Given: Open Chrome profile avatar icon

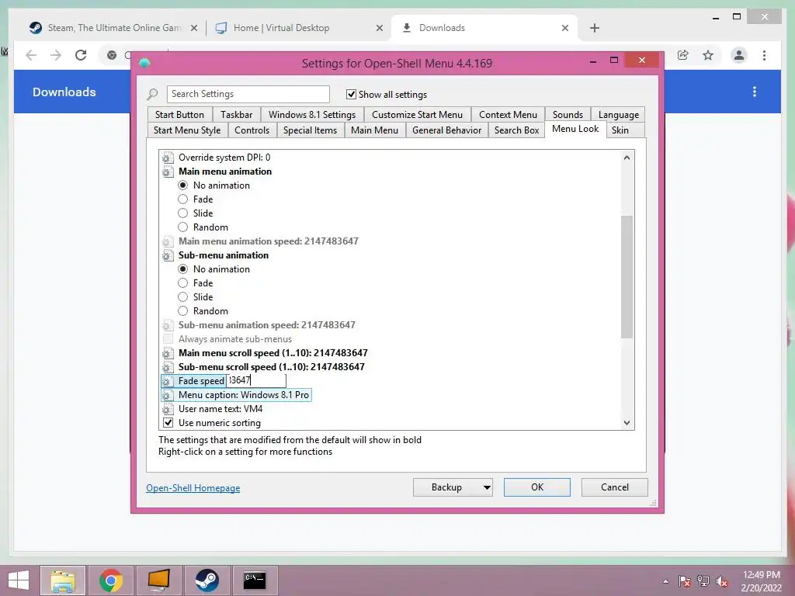Looking at the screenshot, I should [x=739, y=55].
